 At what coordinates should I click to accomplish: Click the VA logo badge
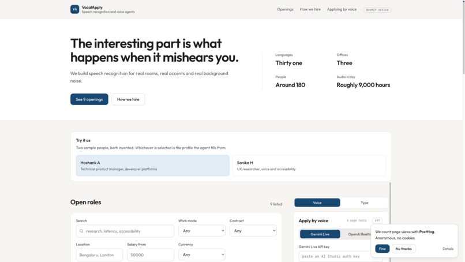(75, 9)
